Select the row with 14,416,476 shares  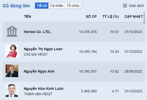click(x=74, y=32)
